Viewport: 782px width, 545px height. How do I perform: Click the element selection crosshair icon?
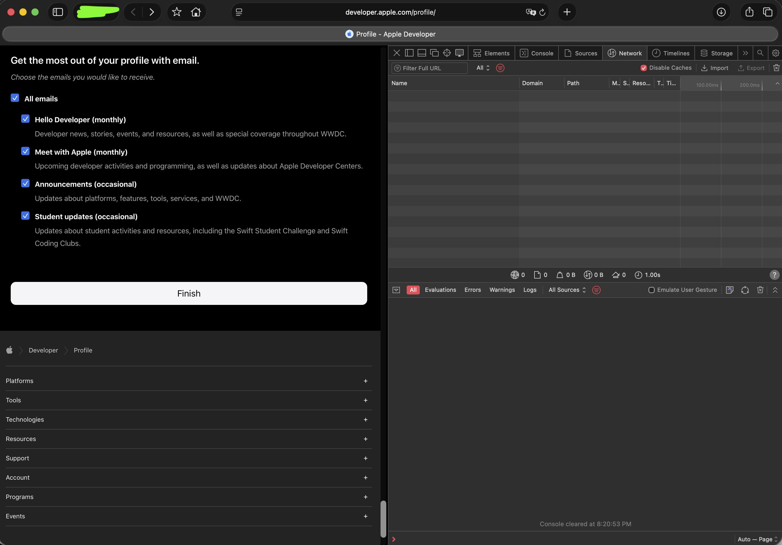[x=446, y=53]
